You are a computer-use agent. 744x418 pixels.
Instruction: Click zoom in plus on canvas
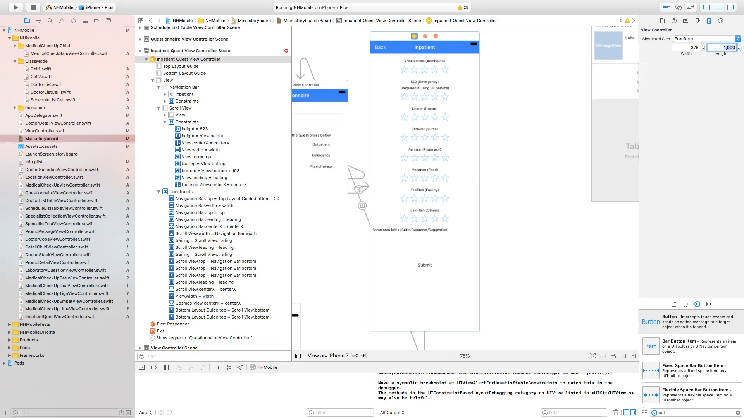[480, 356]
